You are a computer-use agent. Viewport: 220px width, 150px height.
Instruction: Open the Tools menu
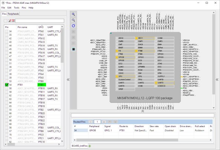(x=17, y=8)
